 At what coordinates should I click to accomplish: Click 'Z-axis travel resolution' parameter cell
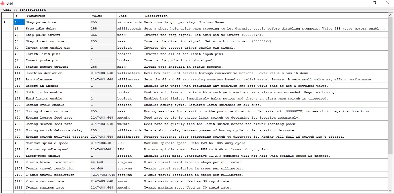[x=57, y=175]
